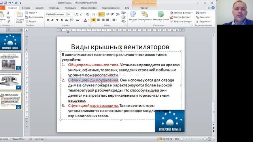
Task: Switch to the Вставка ribbon tab
Action: click(26, 8)
